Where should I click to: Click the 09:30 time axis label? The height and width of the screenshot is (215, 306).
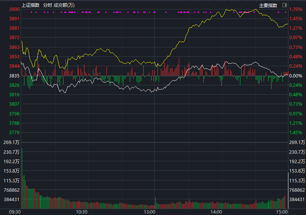[15, 212]
